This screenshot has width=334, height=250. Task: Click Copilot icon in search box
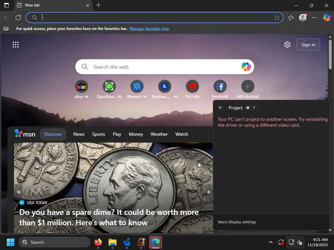coord(246,67)
